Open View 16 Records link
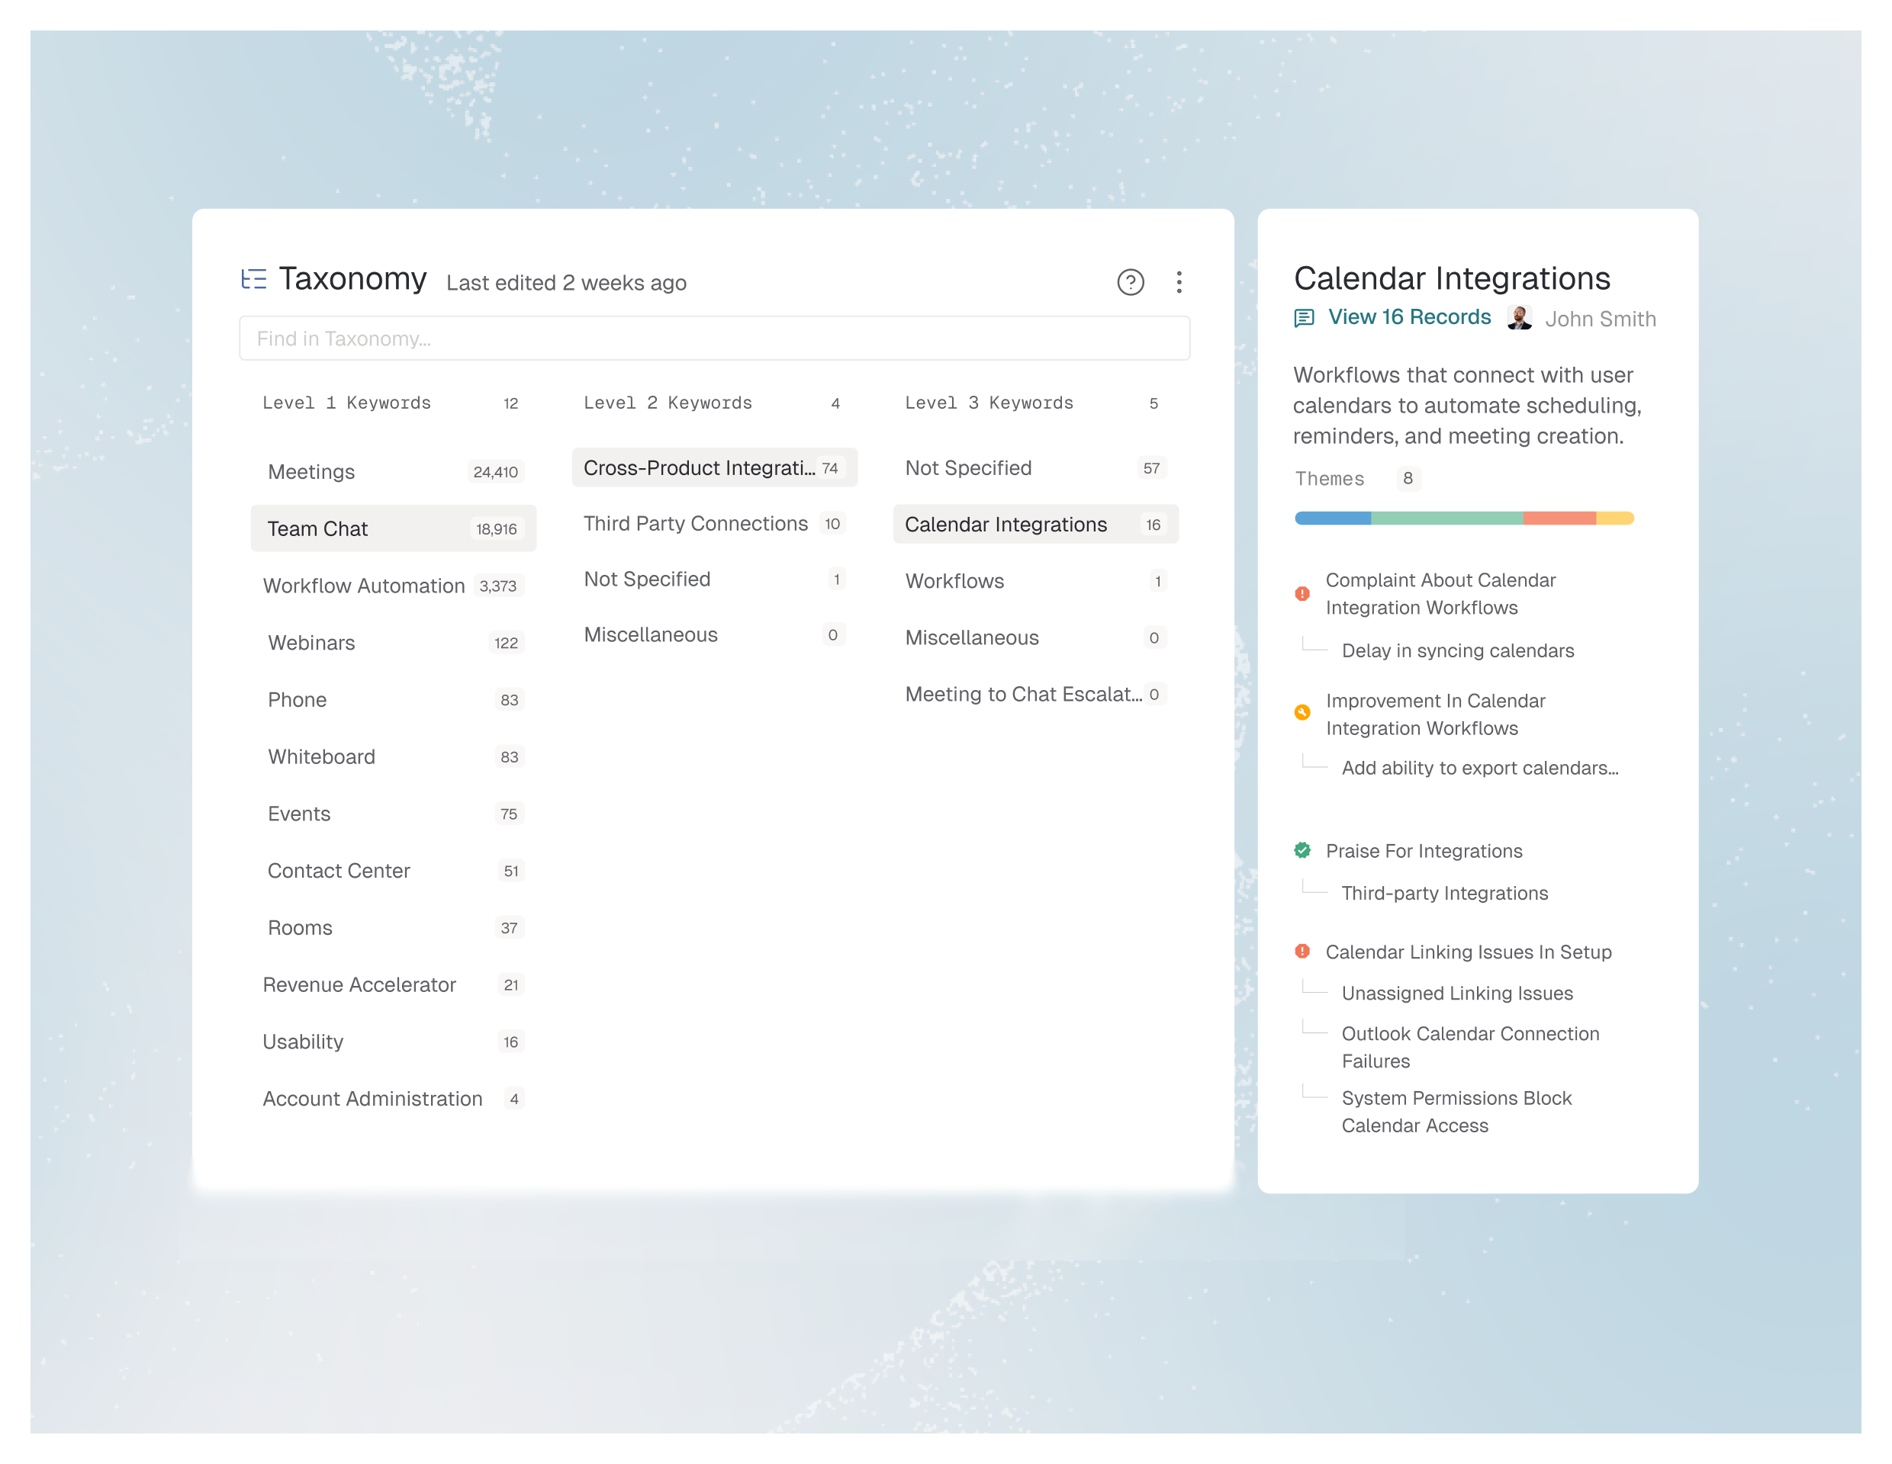The image size is (1892, 1464). point(1408,318)
